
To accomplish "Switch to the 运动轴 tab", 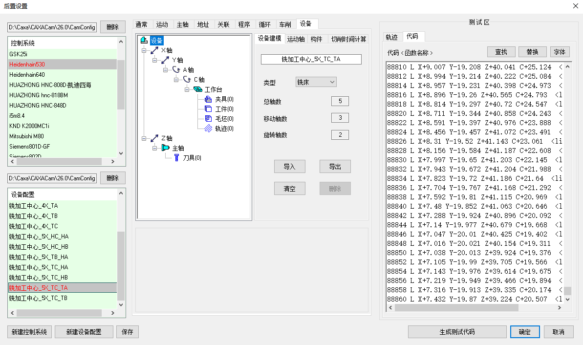I will 296,39.
